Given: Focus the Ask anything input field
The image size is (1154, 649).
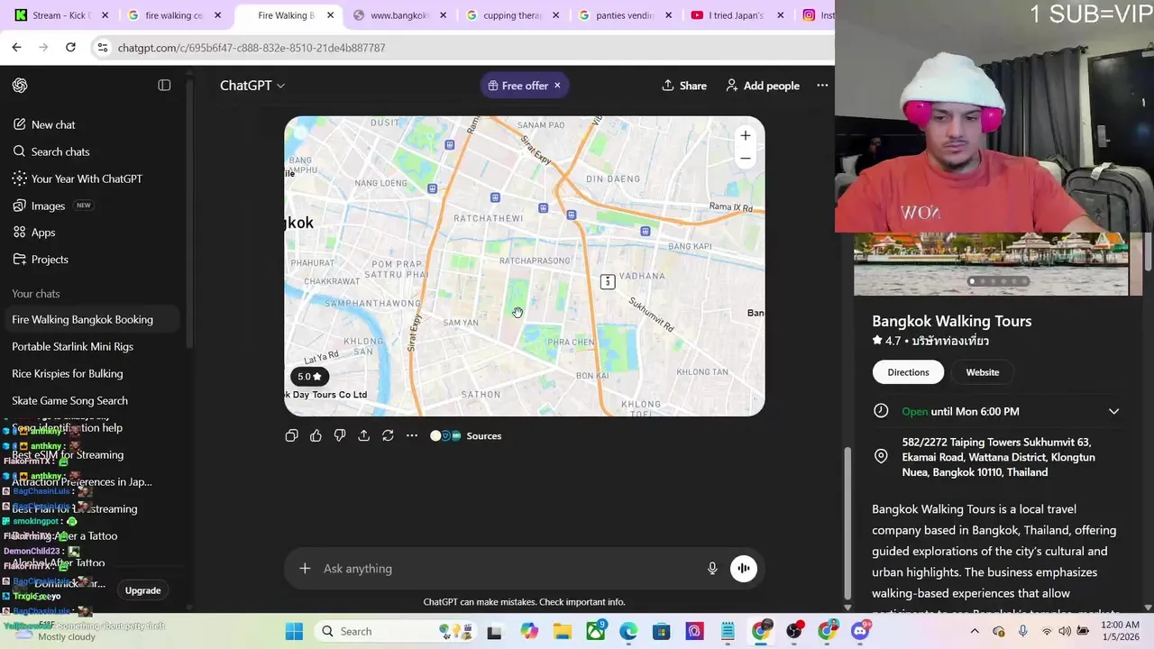Looking at the screenshot, I should pos(509,569).
